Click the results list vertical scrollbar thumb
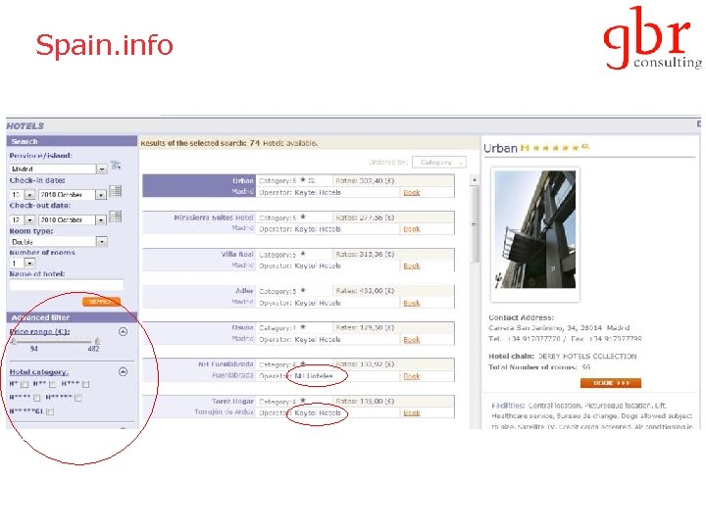 pos(475,224)
